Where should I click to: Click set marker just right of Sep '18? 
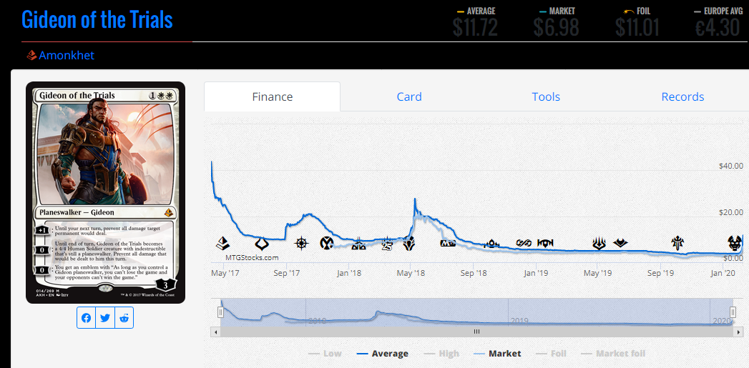491,244
